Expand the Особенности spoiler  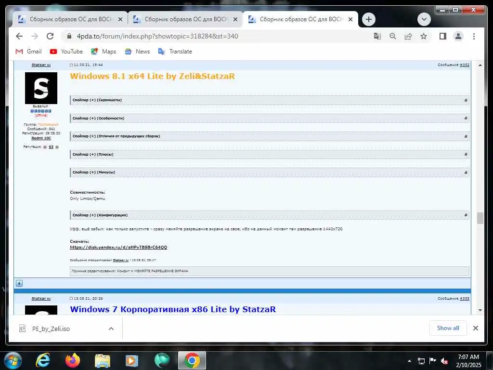tap(270, 119)
